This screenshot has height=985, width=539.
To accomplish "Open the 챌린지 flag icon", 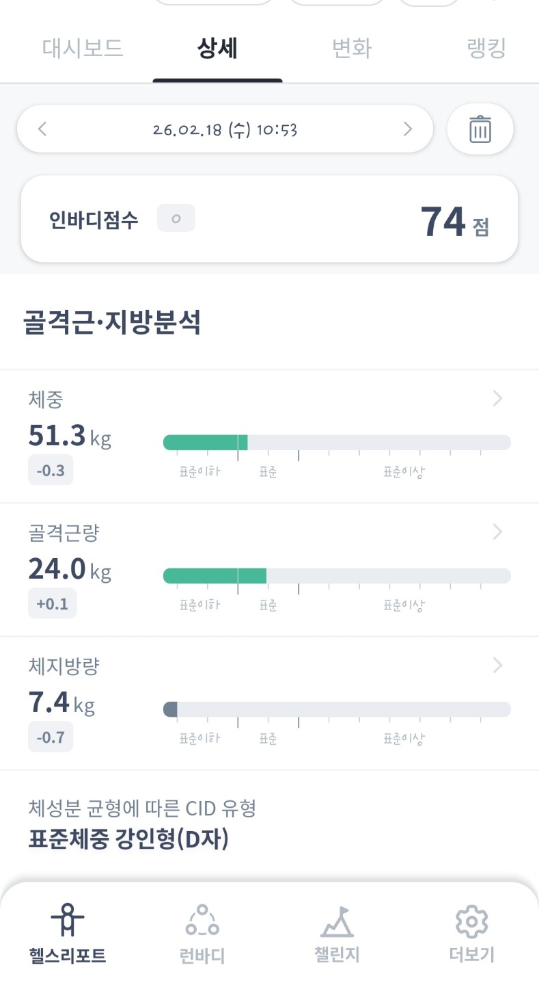I will [337, 920].
